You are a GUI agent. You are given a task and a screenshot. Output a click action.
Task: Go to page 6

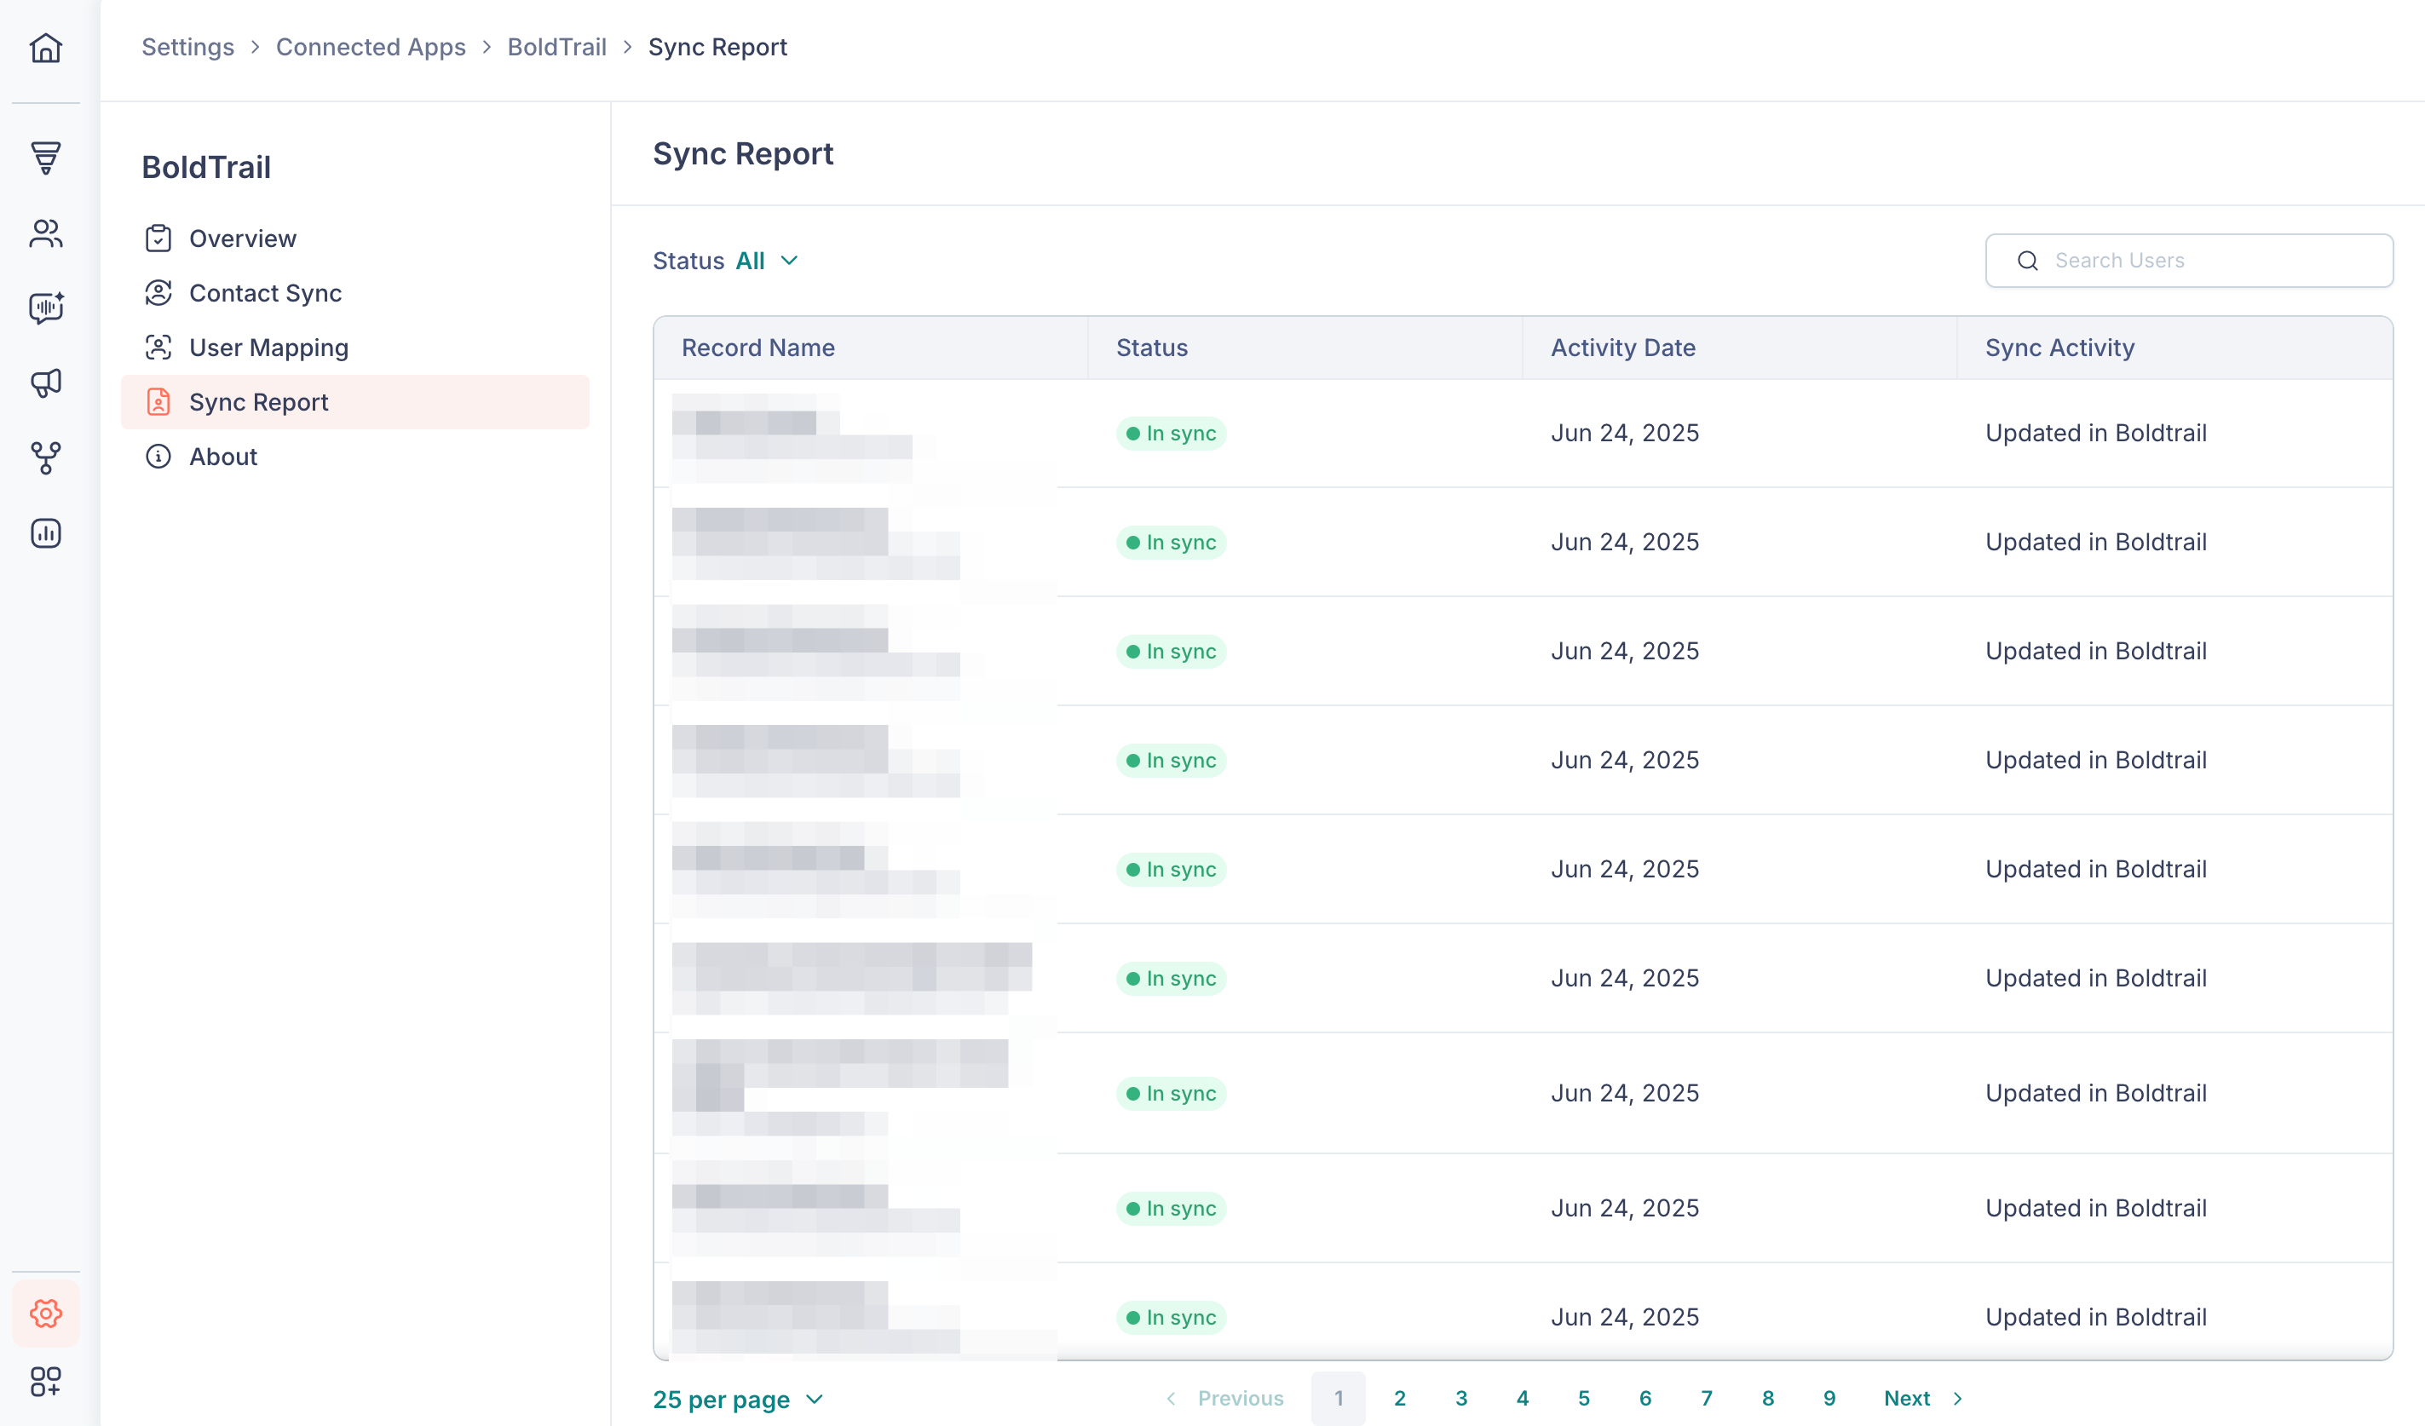(1645, 1398)
